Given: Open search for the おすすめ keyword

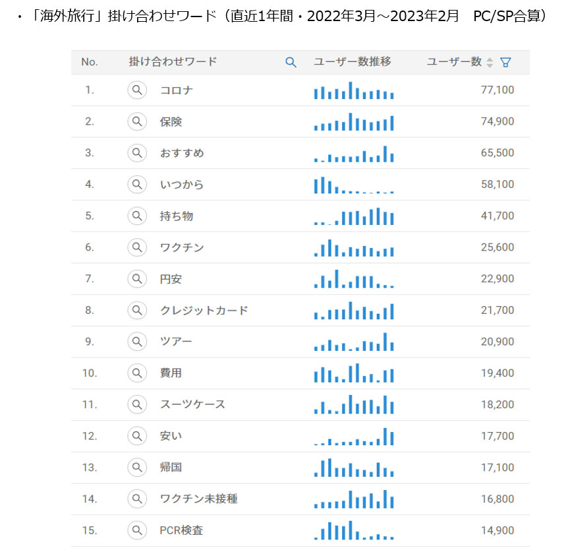Looking at the screenshot, I should pos(136,153).
